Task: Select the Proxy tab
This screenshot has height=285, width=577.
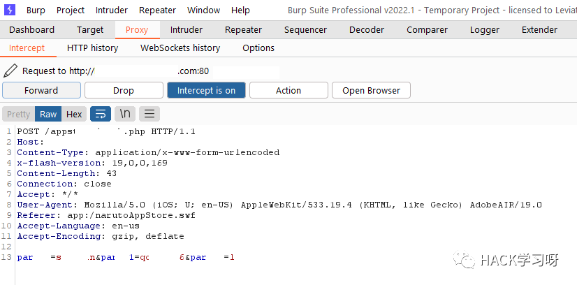Action: point(137,30)
